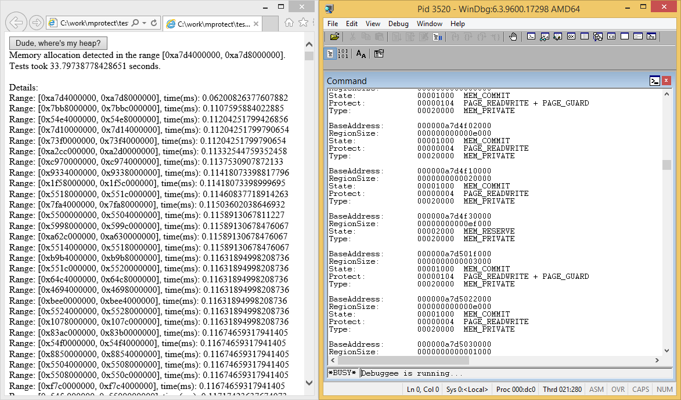Open the Window menu in WinDbg

[429, 24]
